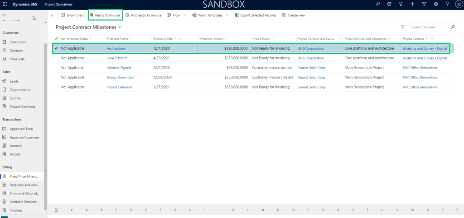
Task: Click the search magnifier in the top bar
Action: pos(377,4)
